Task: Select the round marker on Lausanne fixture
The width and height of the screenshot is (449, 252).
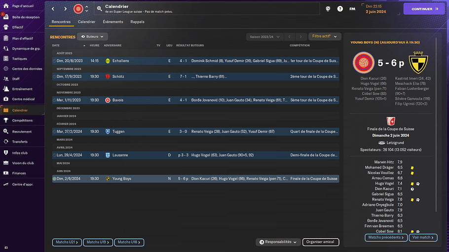Action: click(x=55, y=155)
